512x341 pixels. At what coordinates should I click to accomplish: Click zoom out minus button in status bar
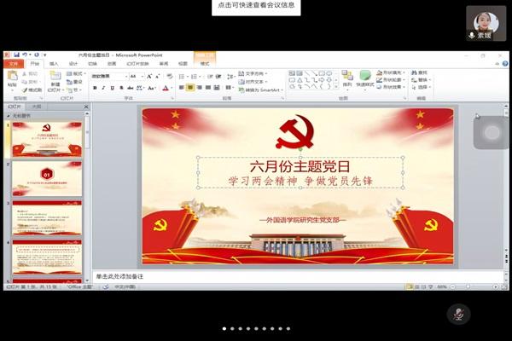tap(452, 286)
